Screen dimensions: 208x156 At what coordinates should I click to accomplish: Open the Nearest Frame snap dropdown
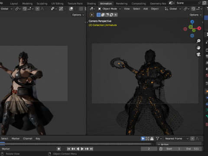pos(176,139)
